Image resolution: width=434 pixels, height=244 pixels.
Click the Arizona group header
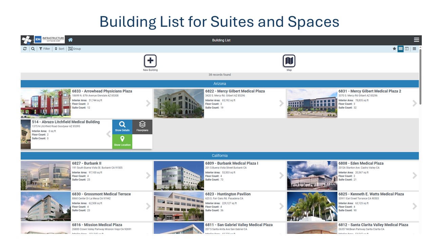(220, 84)
